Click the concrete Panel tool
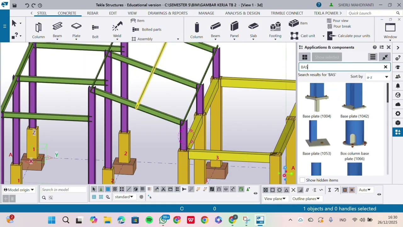The image size is (403, 227). click(234, 30)
